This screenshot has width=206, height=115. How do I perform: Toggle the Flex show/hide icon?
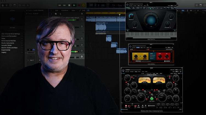(x=84, y=10)
